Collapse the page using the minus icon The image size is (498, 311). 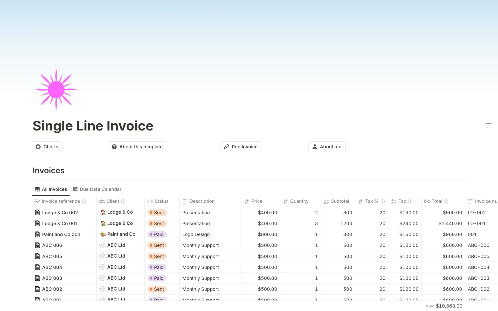tap(489, 124)
